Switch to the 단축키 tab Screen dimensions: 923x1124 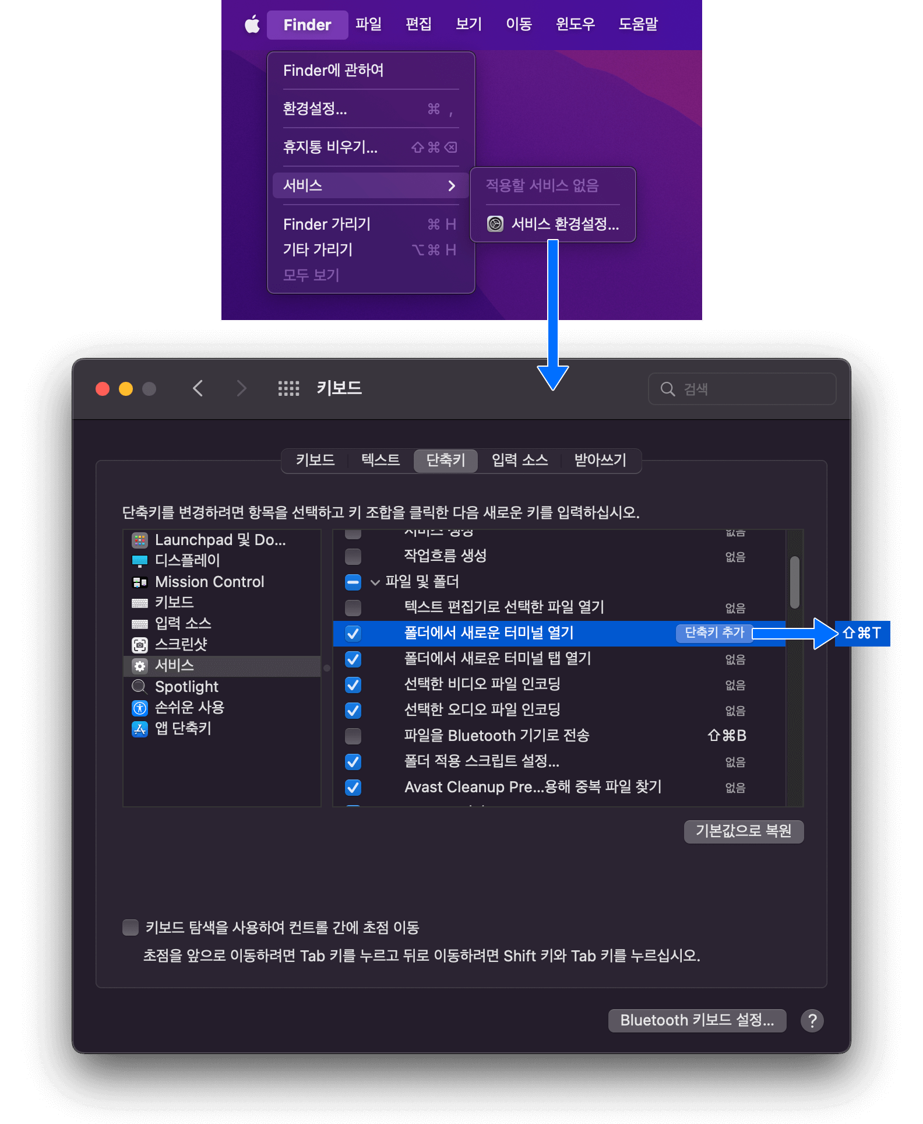pos(446,461)
